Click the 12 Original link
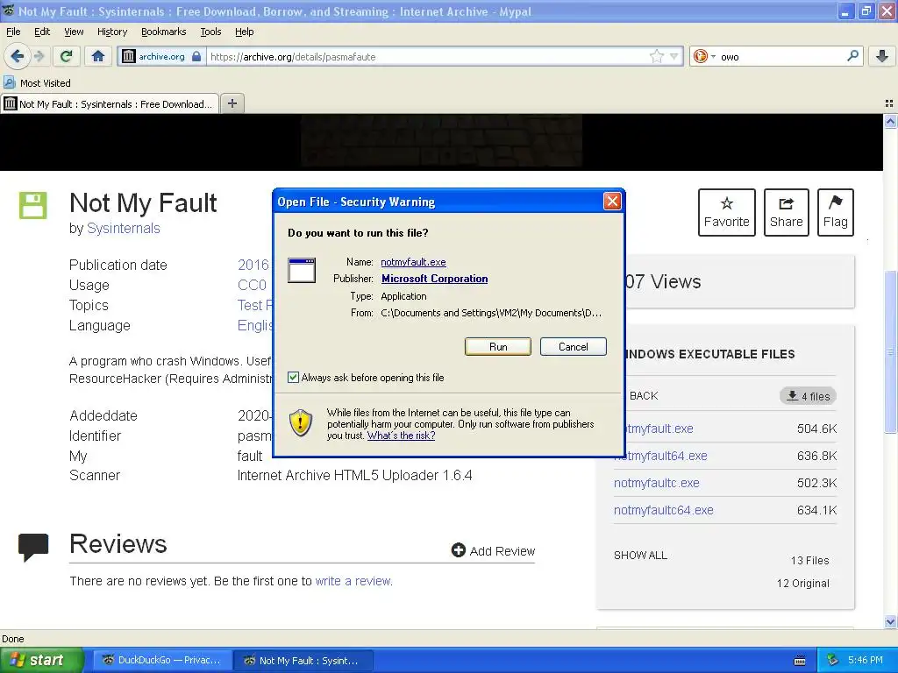The width and height of the screenshot is (898, 673). click(802, 583)
